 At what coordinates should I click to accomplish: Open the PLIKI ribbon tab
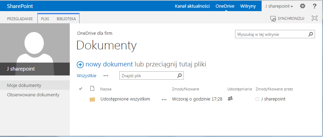[45, 19]
